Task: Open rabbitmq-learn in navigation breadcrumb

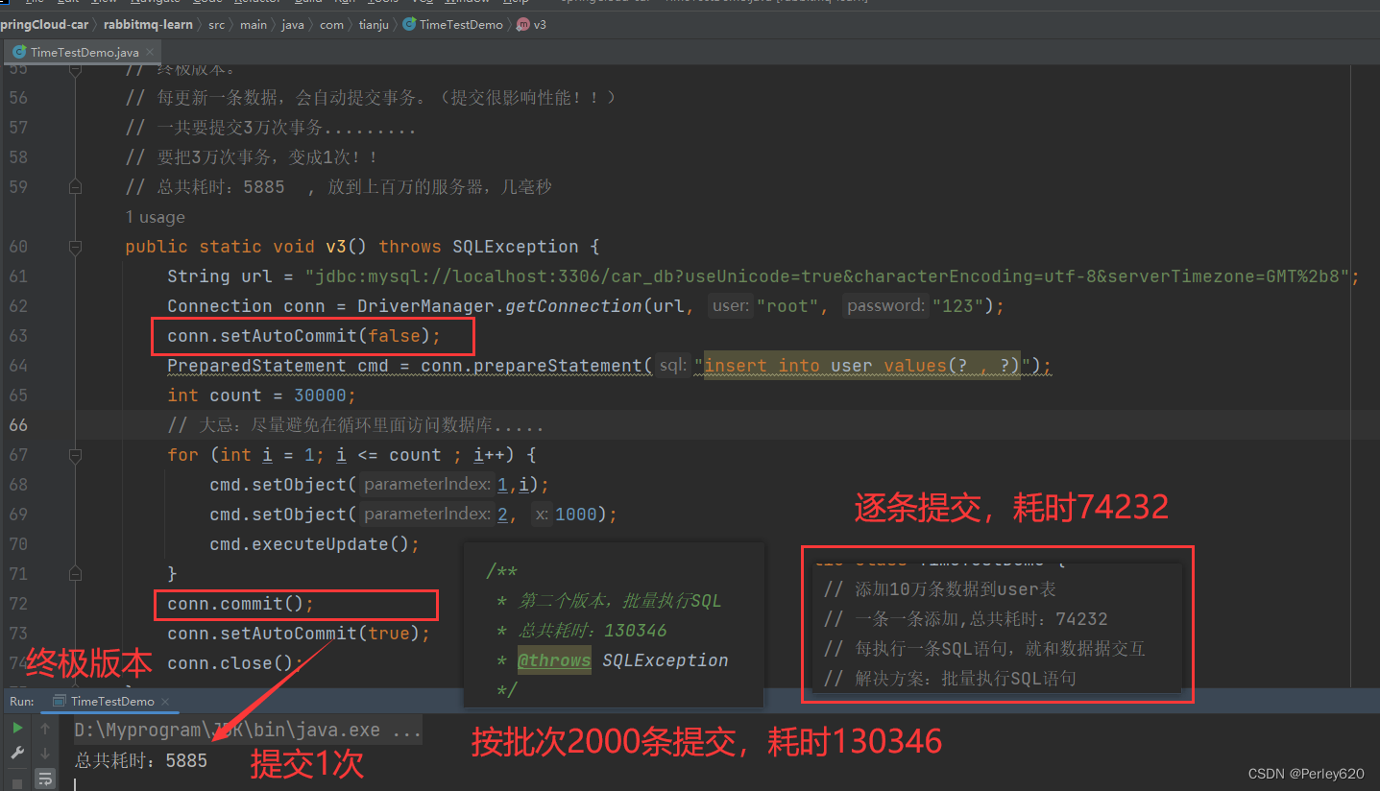Action: click(x=148, y=24)
